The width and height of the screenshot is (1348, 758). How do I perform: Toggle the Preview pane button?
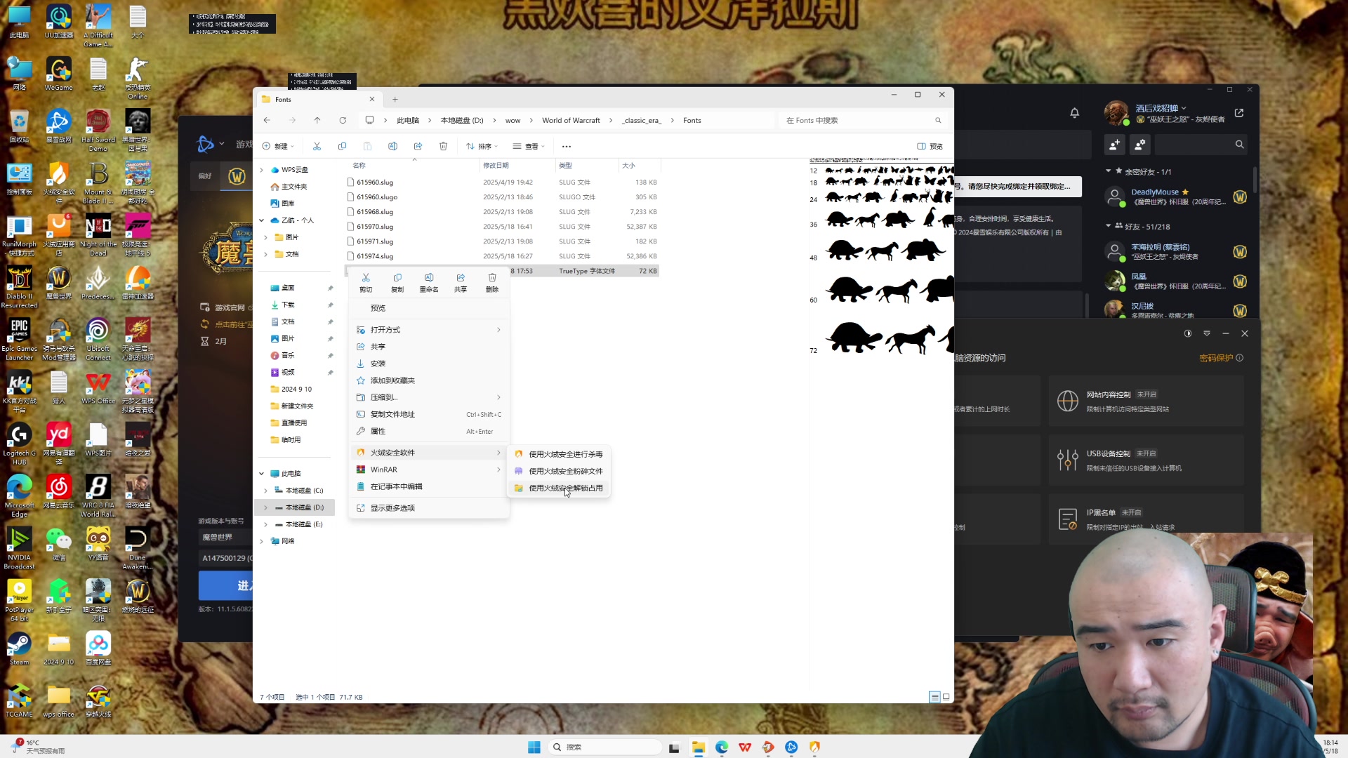coord(930,146)
